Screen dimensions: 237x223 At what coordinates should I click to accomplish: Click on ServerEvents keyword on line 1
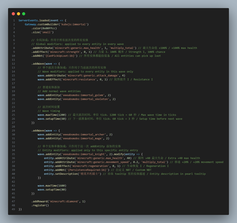28,20
